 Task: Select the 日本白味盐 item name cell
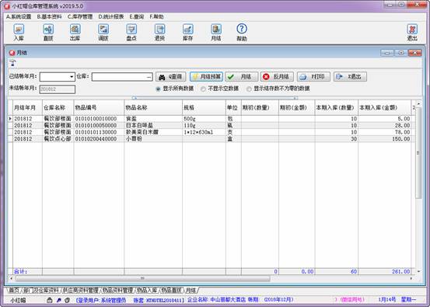coord(153,125)
